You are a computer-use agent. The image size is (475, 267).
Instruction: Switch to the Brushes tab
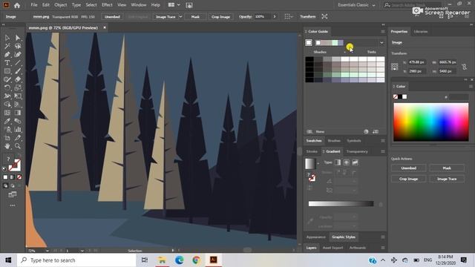[334, 141]
